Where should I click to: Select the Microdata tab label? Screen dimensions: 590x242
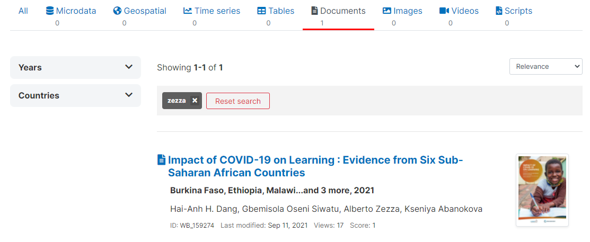[76, 11]
